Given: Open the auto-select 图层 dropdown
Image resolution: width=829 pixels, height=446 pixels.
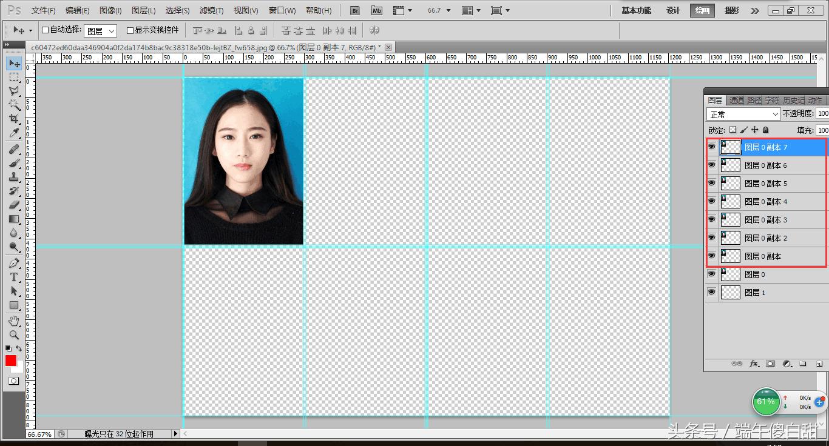Looking at the screenshot, I should coord(100,31).
